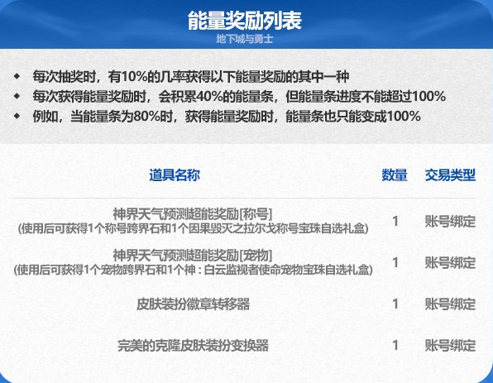Image resolution: width=493 pixels, height=383 pixels.
Task: Select the 道具名称 column header
Action: [175, 175]
